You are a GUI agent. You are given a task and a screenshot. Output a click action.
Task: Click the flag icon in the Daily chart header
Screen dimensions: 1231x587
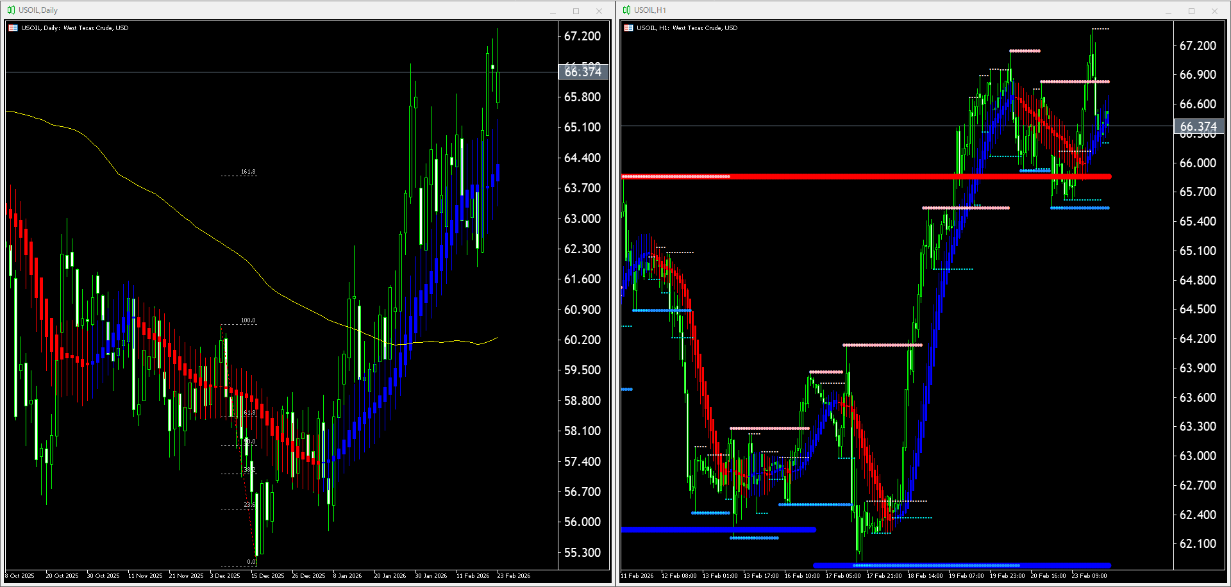tap(13, 28)
